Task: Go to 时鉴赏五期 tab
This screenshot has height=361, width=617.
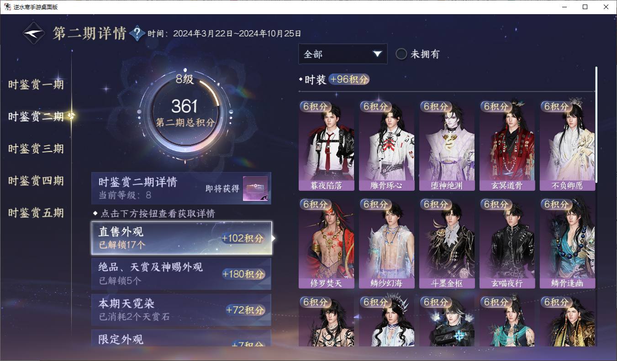Action: (36, 213)
